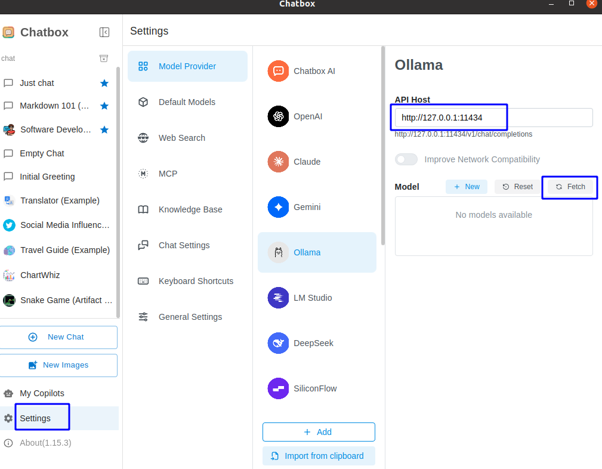Click Import from clipboard
This screenshot has width=602, height=469.
(x=319, y=456)
